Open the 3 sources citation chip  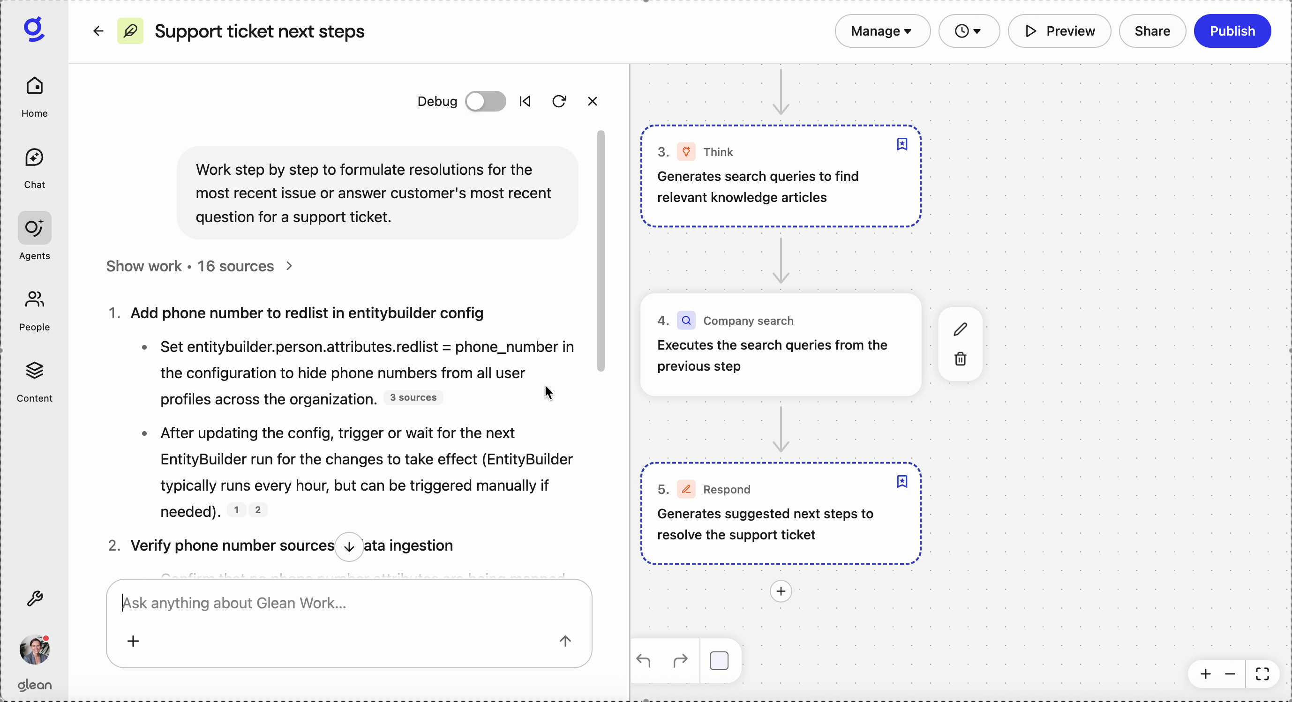click(412, 397)
